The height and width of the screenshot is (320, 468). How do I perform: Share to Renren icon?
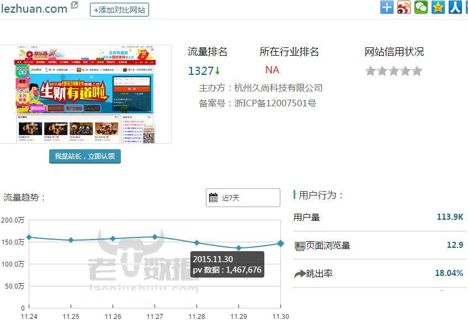455,7
